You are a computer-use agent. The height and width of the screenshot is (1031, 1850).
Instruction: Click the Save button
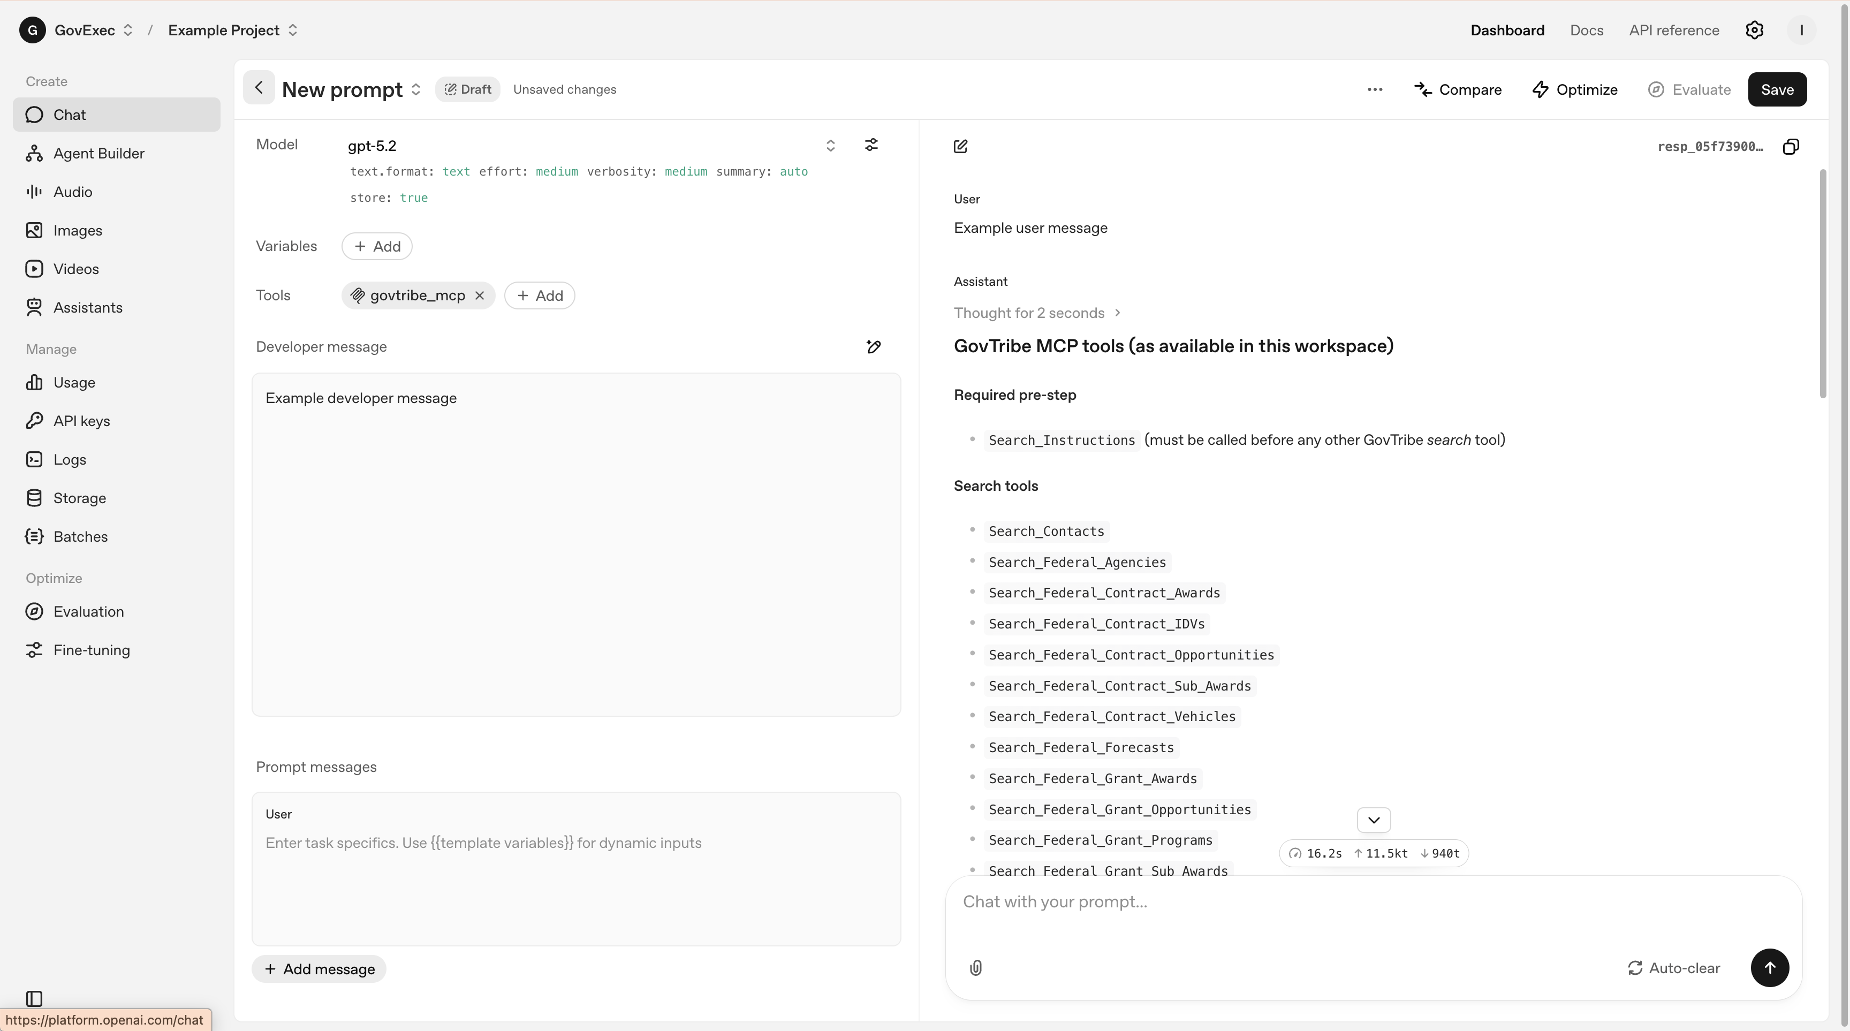pyautogui.click(x=1777, y=90)
